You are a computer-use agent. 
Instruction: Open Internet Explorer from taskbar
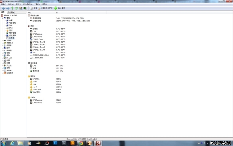click(12, 143)
